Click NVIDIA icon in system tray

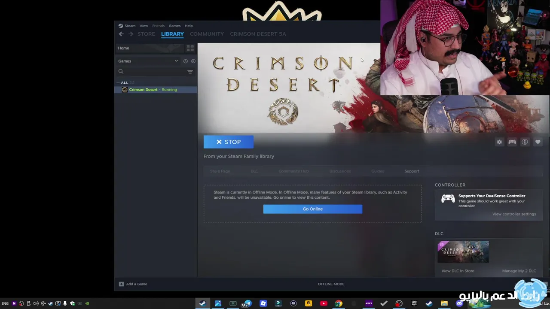point(87,303)
